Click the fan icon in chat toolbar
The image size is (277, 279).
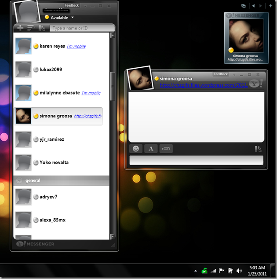click(x=258, y=149)
